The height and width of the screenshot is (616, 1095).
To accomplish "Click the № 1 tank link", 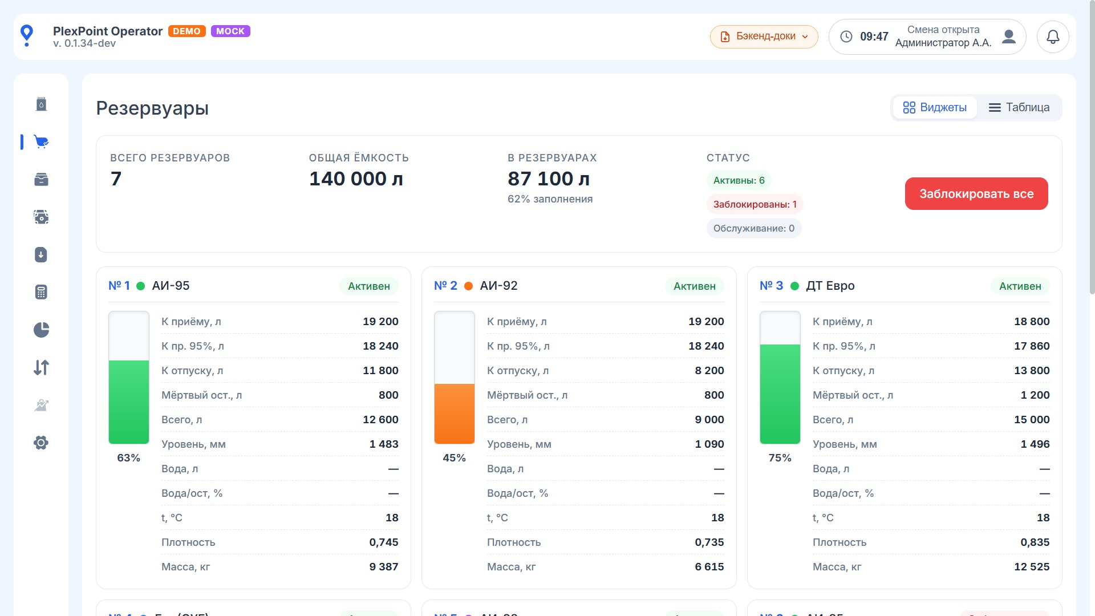I will tap(119, 286).
